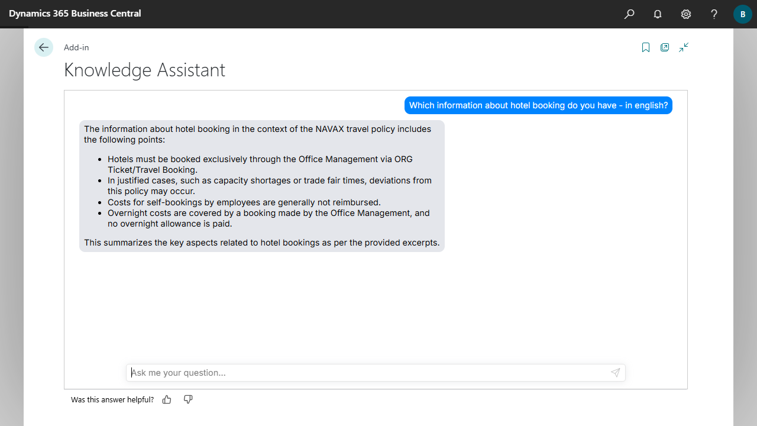
Task: Select the user's hotel booking question bubble
Action: coord(538,105)
